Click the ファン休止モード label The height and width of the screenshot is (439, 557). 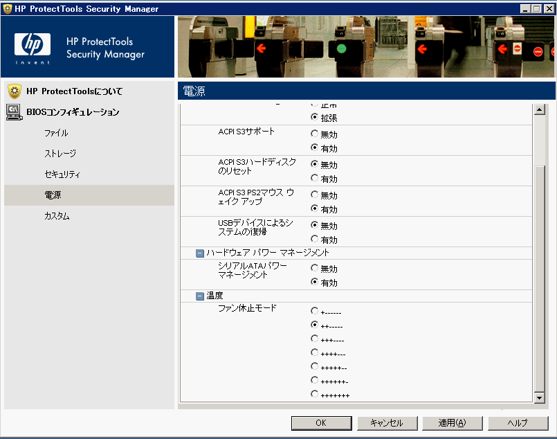tap(247, 308)
